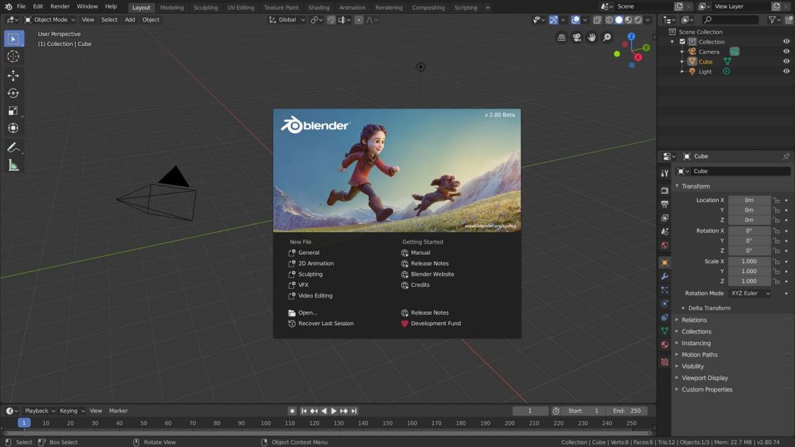Start a new General file from splash
The height and width of the screenshot is (447, 795).
coord(307,252)
